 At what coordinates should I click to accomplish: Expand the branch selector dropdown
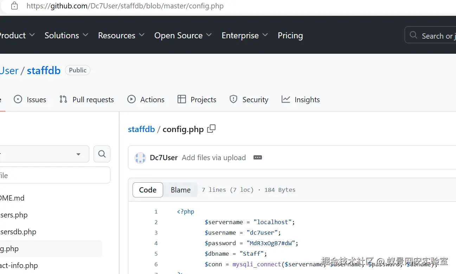(44, 154)
